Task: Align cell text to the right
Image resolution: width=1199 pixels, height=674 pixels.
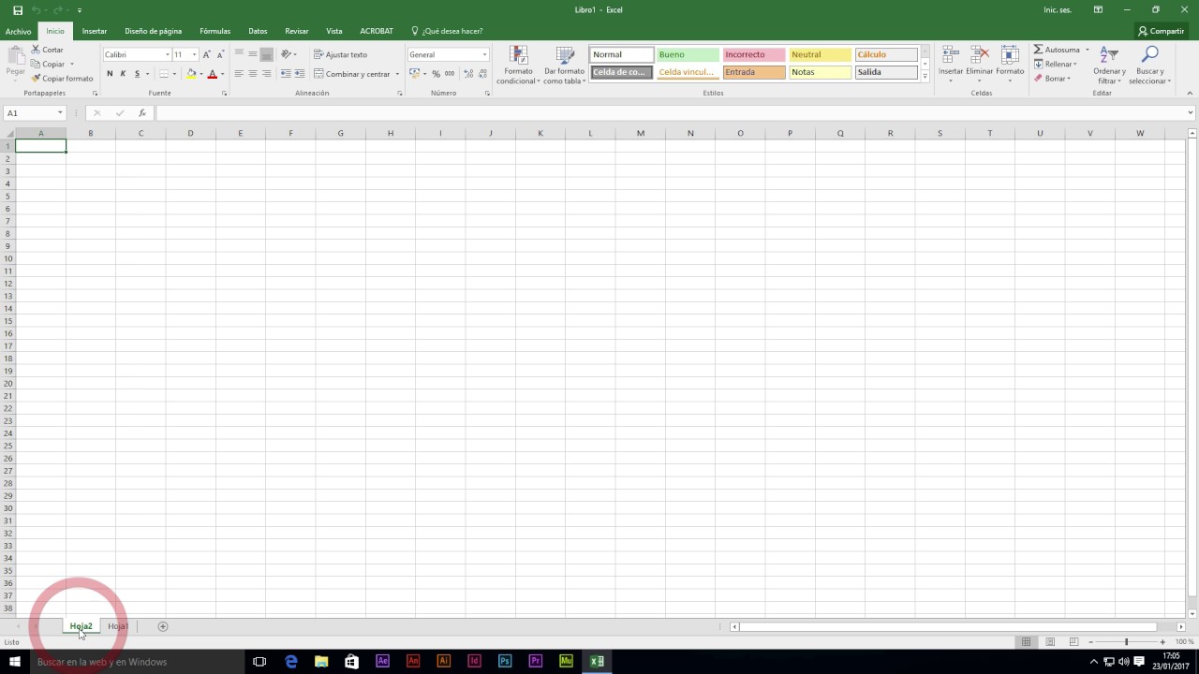Action: coord(266,74)
